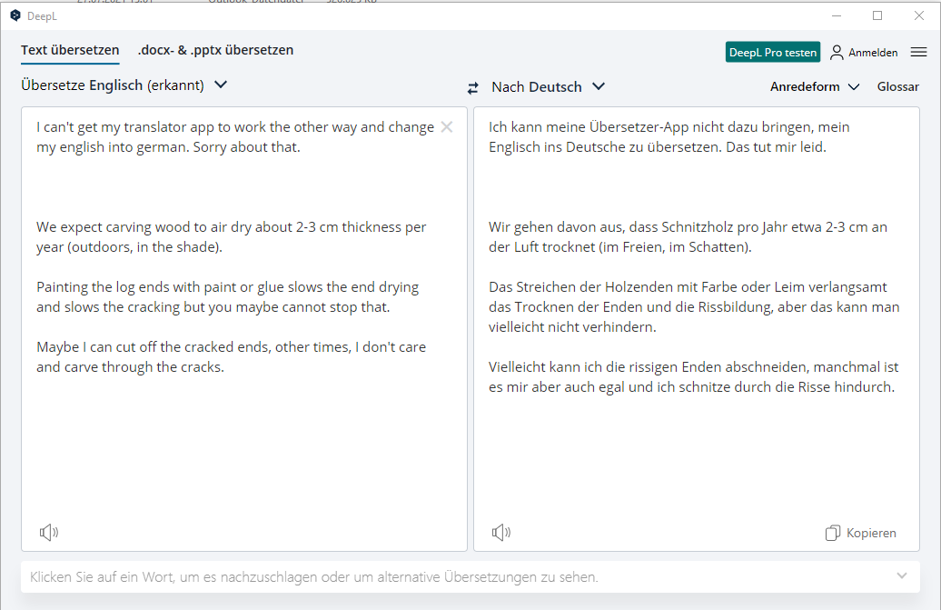Clear the source text with X icon
The height and width of the screenshot is (610, 941).
pos(447,126)
